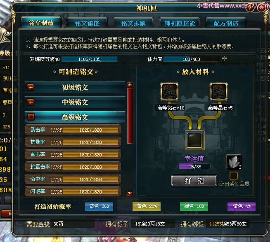Click the 打造 forge button
This screenshot has height=242, width=270.
194,181
